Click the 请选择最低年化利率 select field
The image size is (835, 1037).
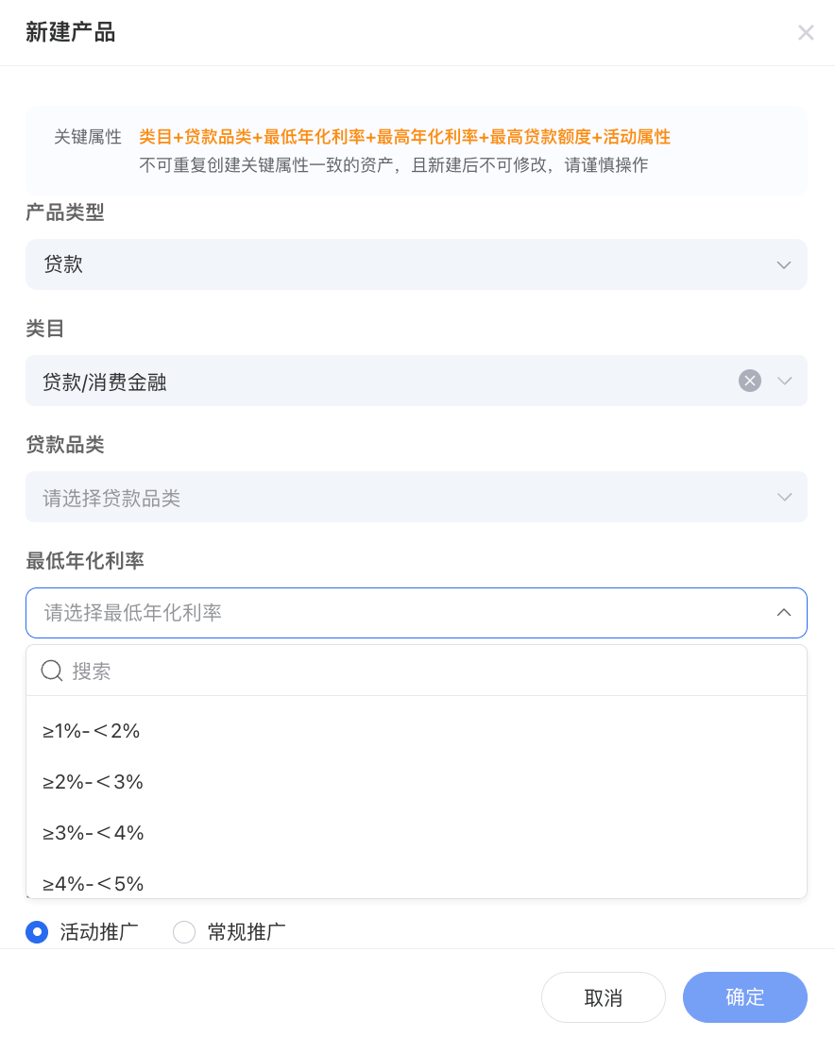pos(397,613)
